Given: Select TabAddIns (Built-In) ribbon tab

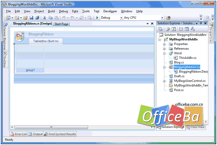Looking at the screenshot, I should click(x=46, y=41).
